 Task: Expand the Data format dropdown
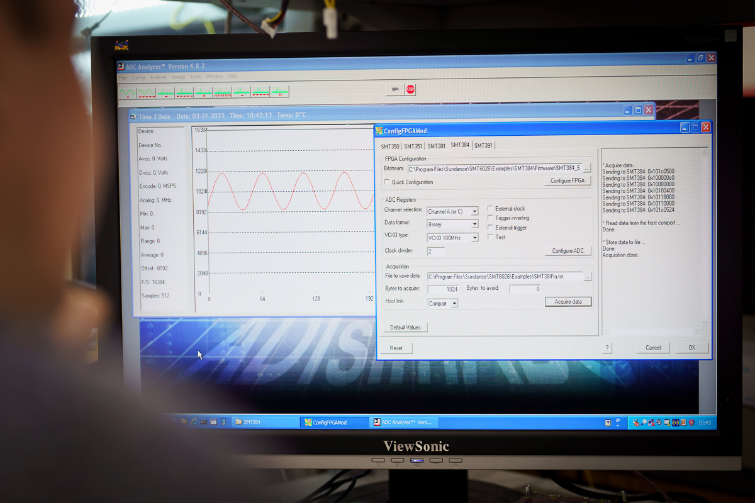coord(452,224)
